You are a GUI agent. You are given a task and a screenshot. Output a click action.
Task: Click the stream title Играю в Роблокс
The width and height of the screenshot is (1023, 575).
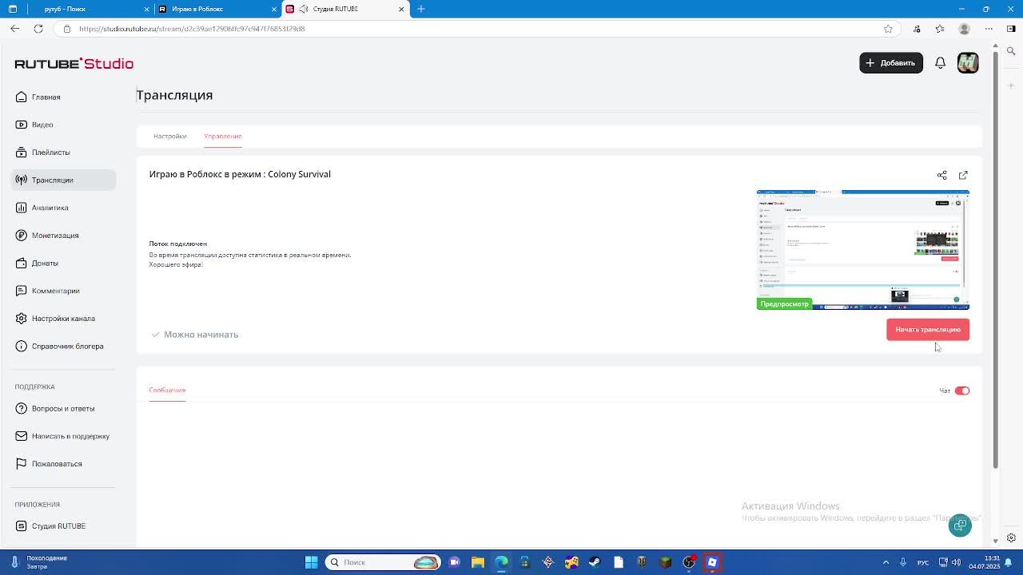pos(240,174)
